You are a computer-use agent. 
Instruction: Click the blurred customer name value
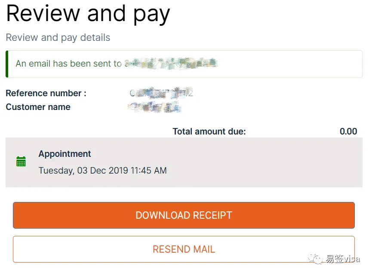(156, 107)
